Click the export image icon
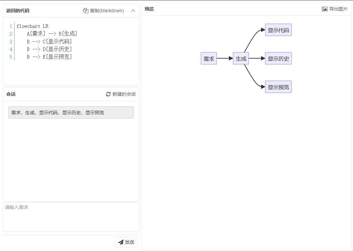 pos(325,9)
